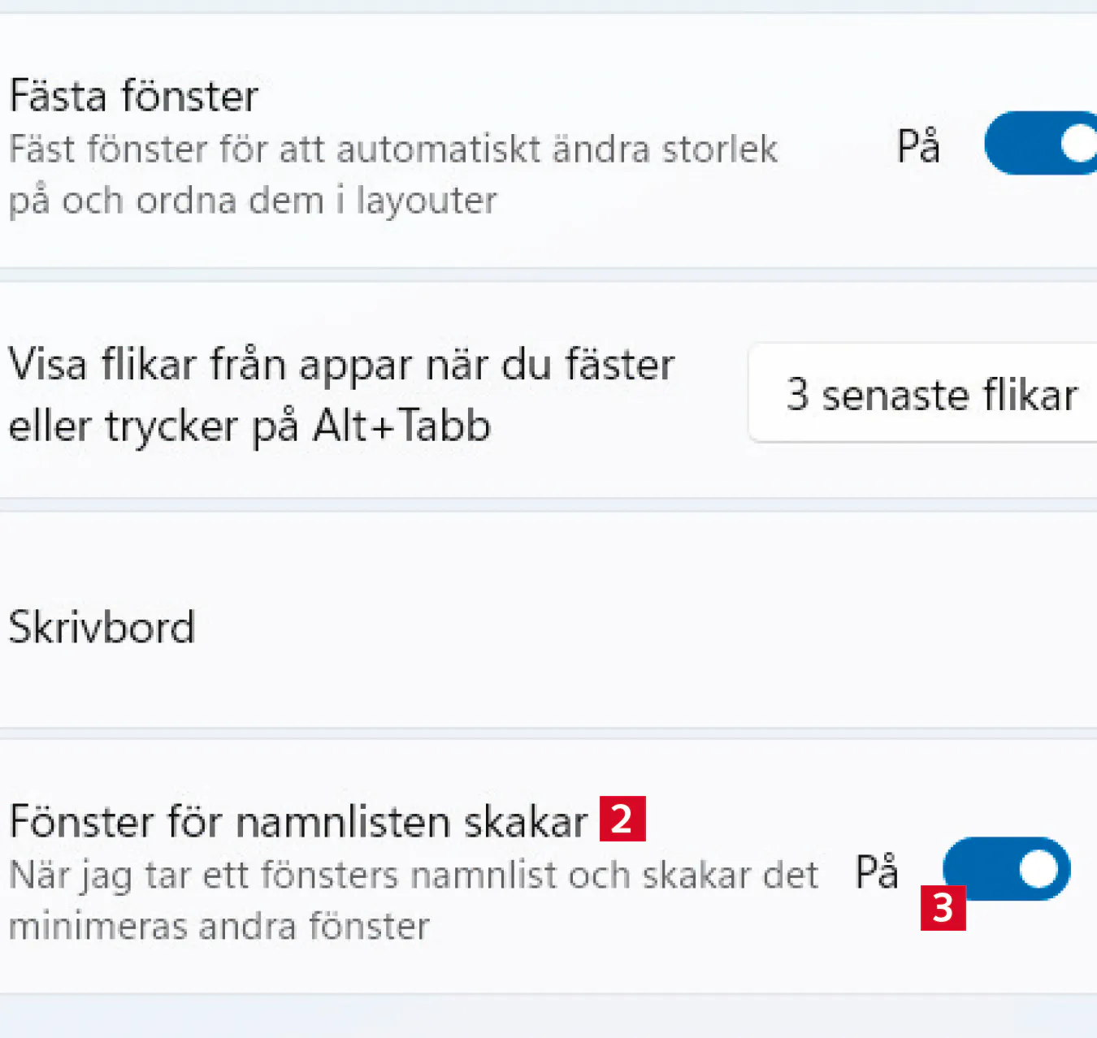
Task: Click the word layouter in the description
Action: pyautogui.click(x=427, y=201)
